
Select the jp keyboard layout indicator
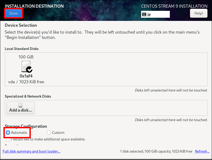[155, 14]
